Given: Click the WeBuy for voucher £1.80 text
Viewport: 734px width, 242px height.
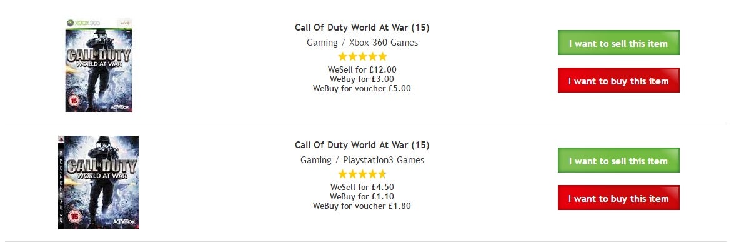Looking at the screenshot, I should pos(362,206).
